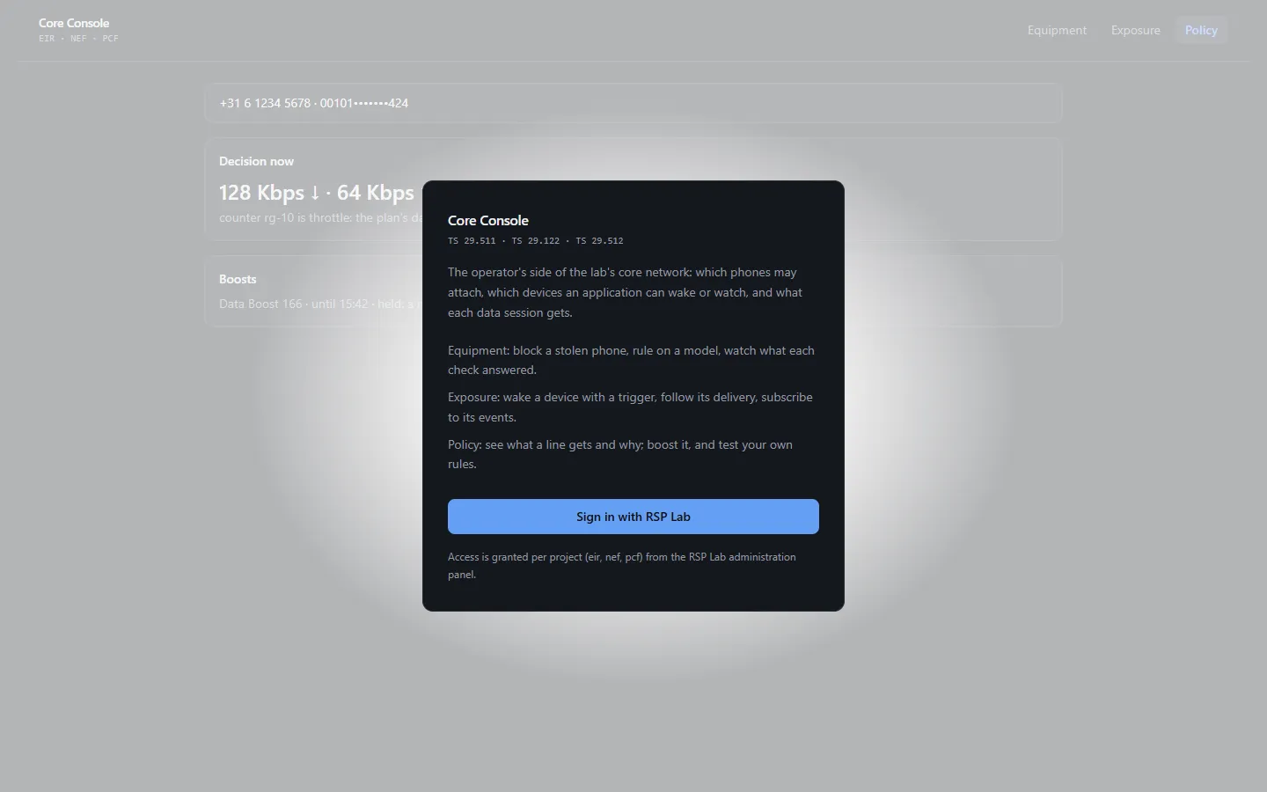The image size is (1267, 792).
Task: Open the Equipment tab
Action: pos(1057,30)
